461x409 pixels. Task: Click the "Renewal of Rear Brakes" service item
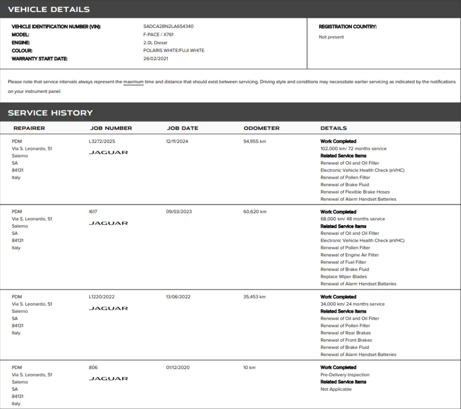[345, 333]
